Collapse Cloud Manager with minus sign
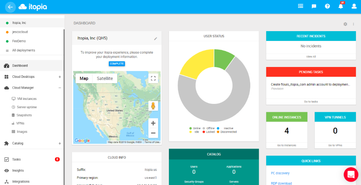 click(x=60, y=88)
